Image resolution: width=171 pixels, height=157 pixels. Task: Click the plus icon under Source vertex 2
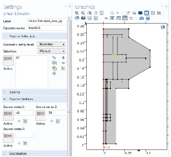pos(52,121)
